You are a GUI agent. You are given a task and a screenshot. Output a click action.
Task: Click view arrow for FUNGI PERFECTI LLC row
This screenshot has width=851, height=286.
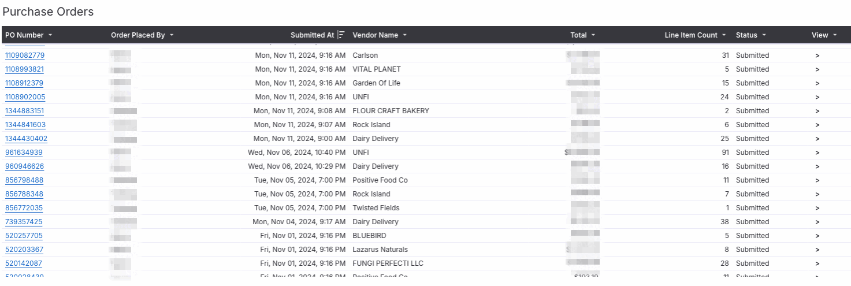pos(817,263)
